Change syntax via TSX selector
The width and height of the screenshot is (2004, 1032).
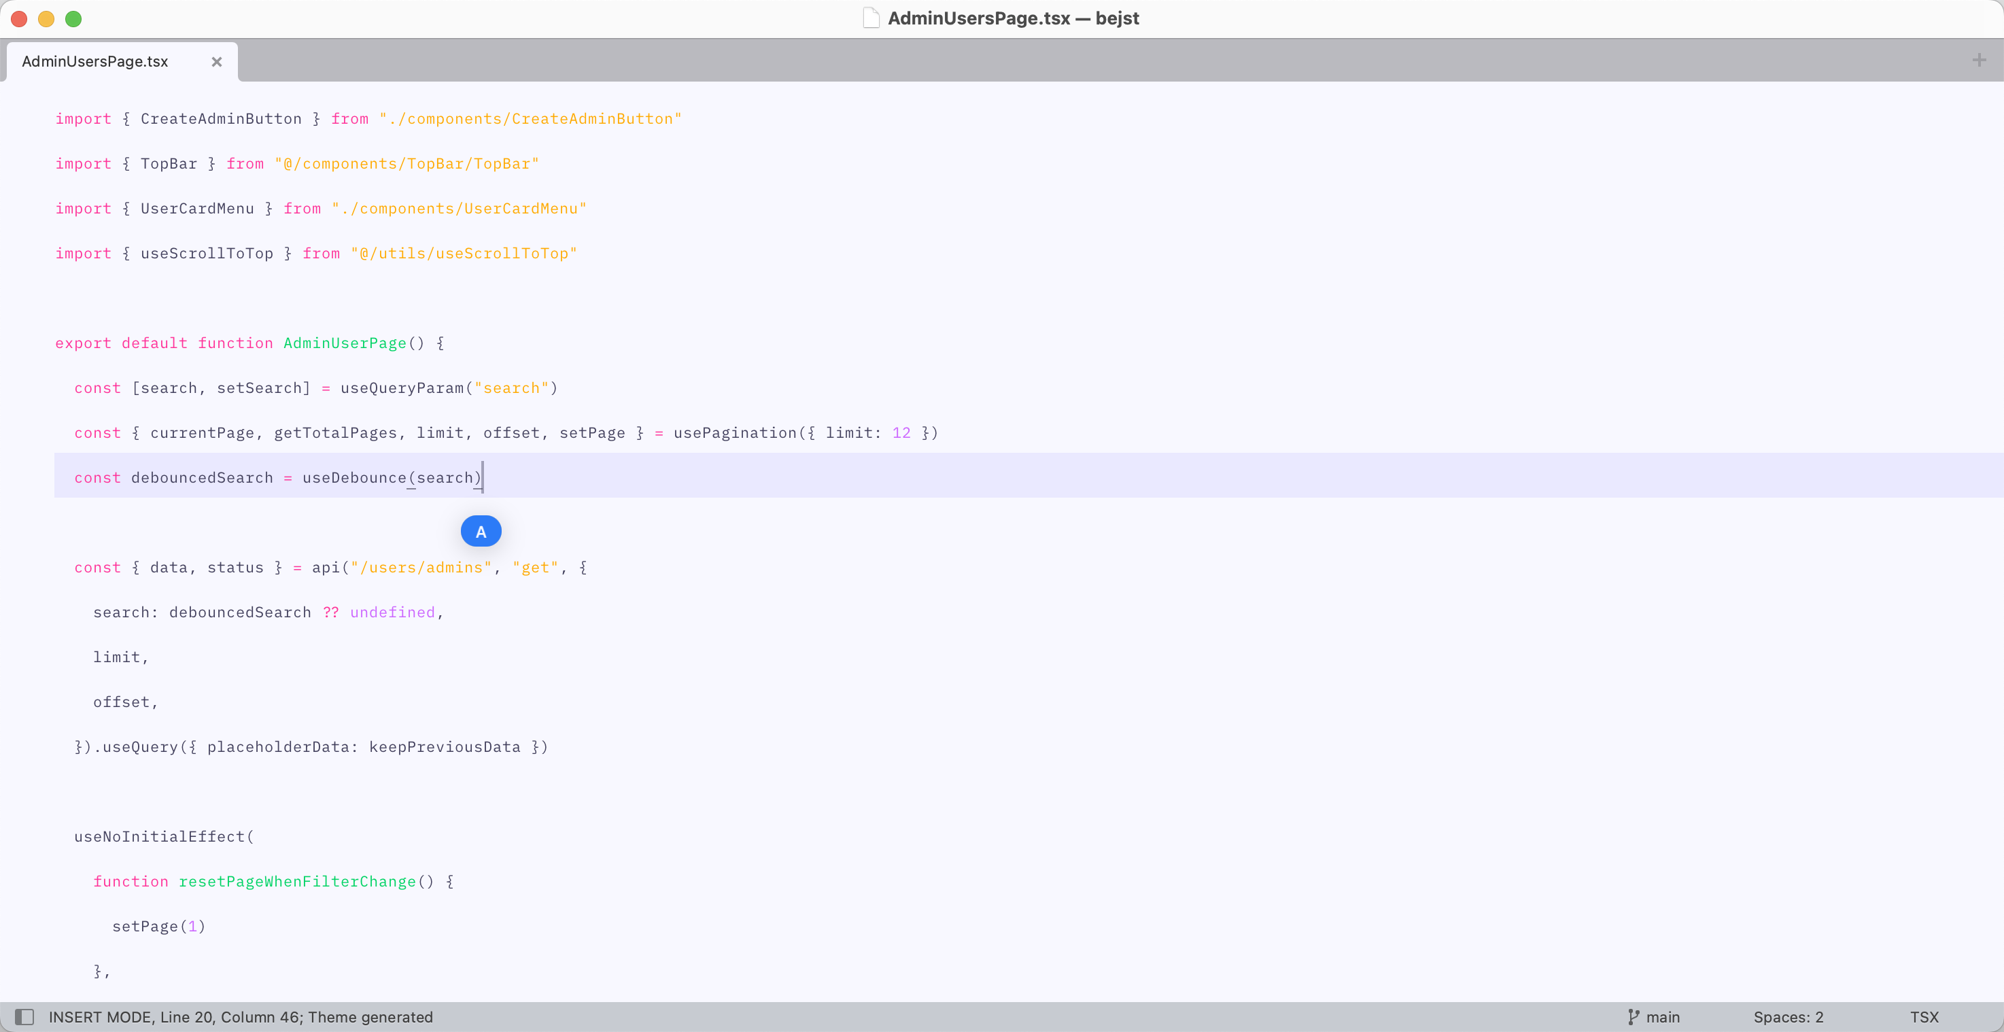1924,1016
